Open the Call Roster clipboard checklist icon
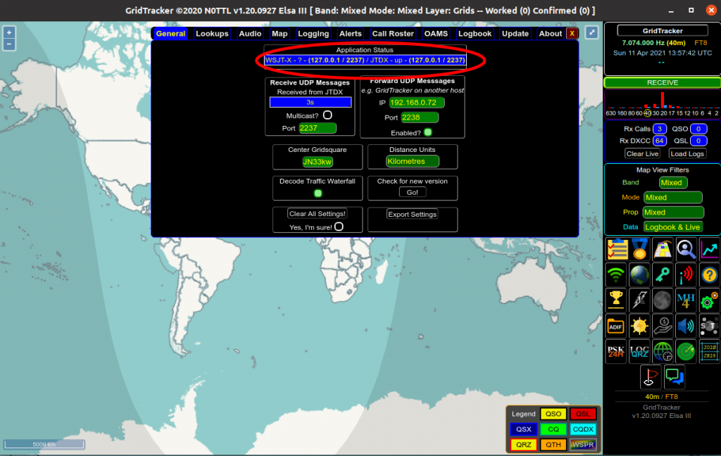Screen dimensions: 721x456 pos(616,250)
